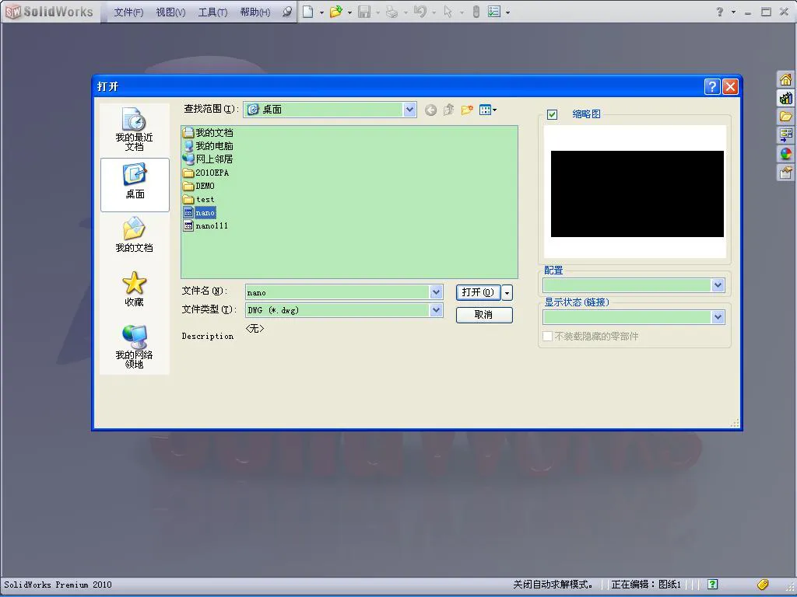This screenshot has width=797, height=597.
Task: Click the Select cursor icon in toolbar
Action: pos(448,11)
